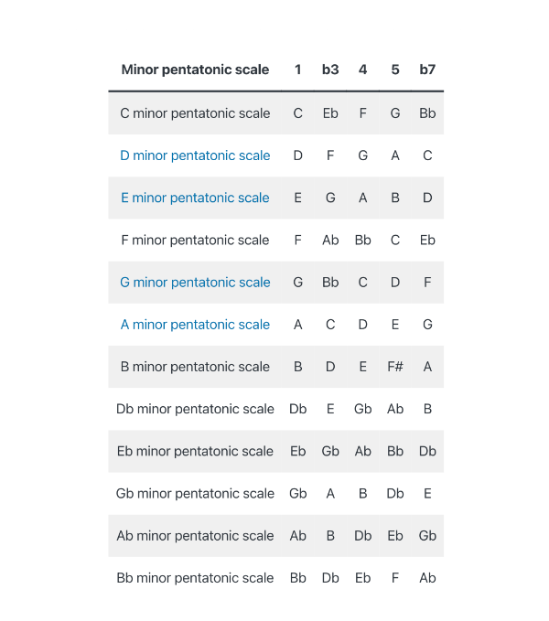Click the Db minor pentatonic scale label
Screen dimensions: 549x621
coord(195,409)
